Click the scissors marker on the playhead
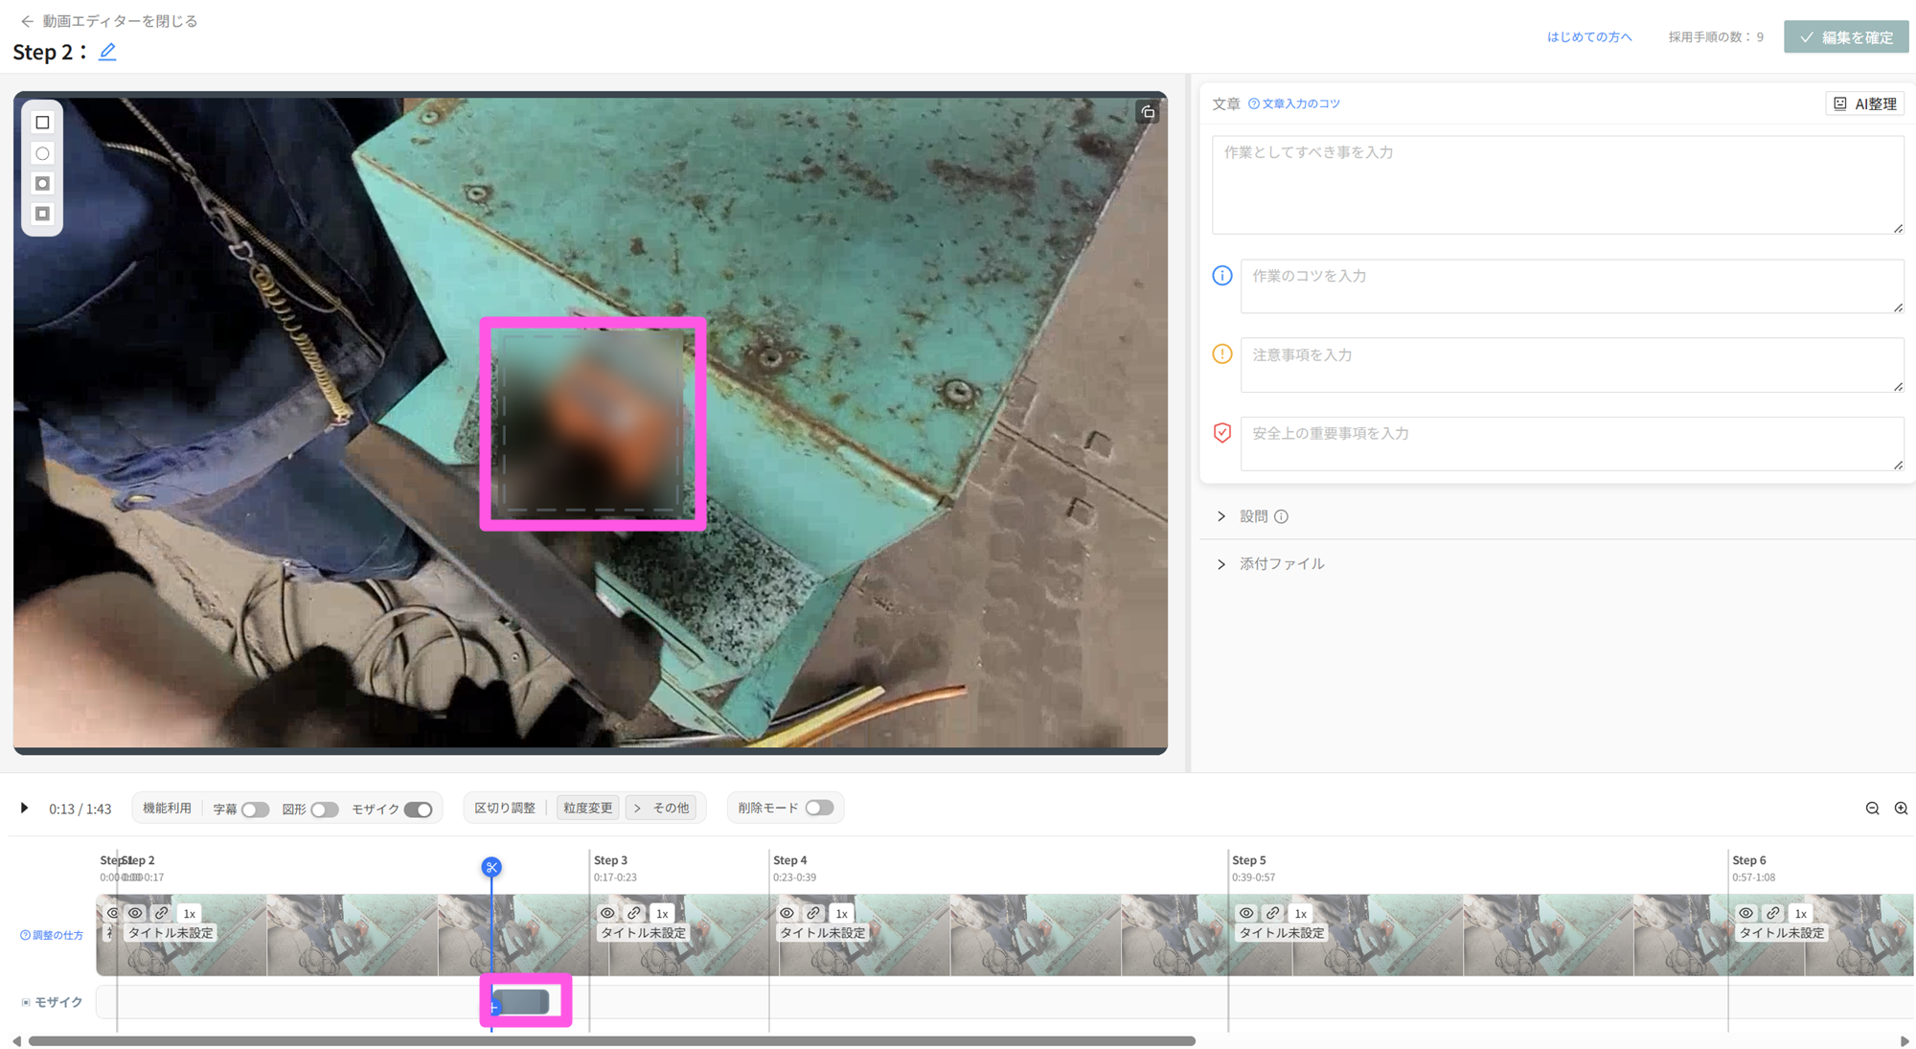Viewport: 1916px width, 1049px height. [x=491, y=867]
